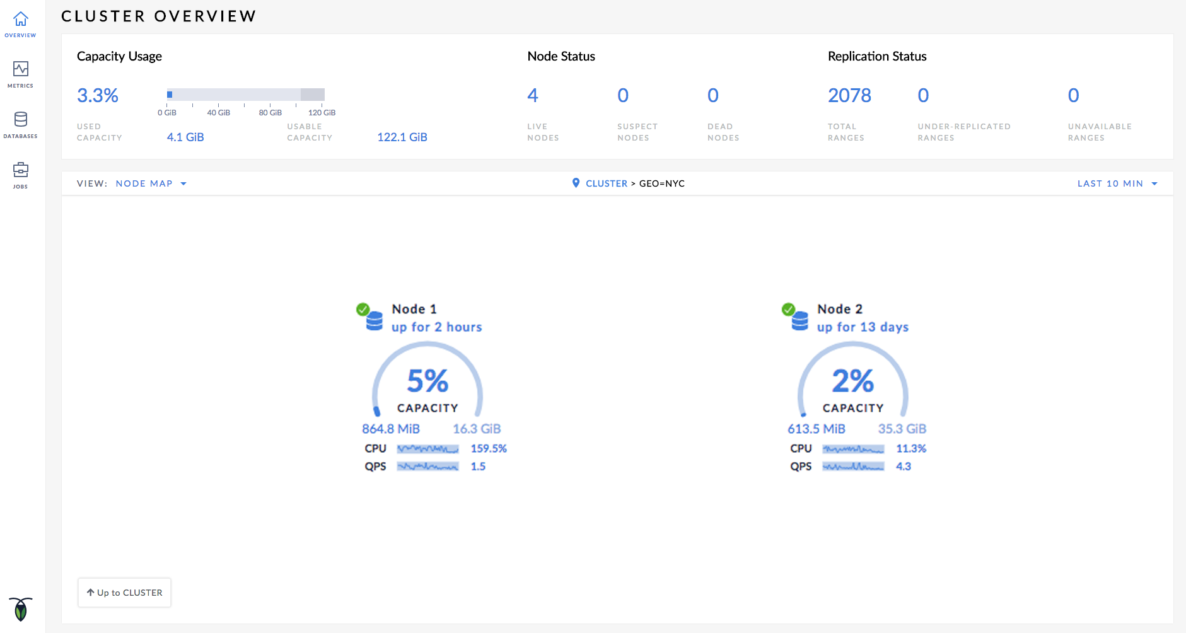Viewport: 1186px width, 633px height.
Task: Open the Metrics page from the sidebar
Action: pyautogui.click(x=20, y=69)
